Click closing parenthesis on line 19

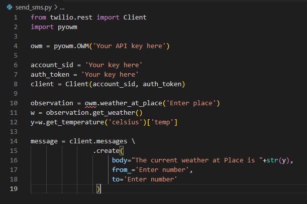tap(98, 189)
